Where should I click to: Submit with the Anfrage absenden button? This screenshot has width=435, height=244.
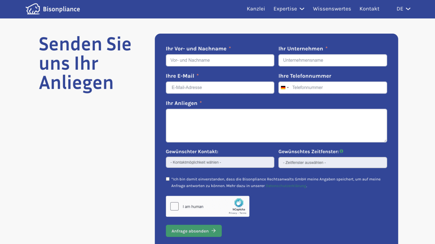click(194, 231)
